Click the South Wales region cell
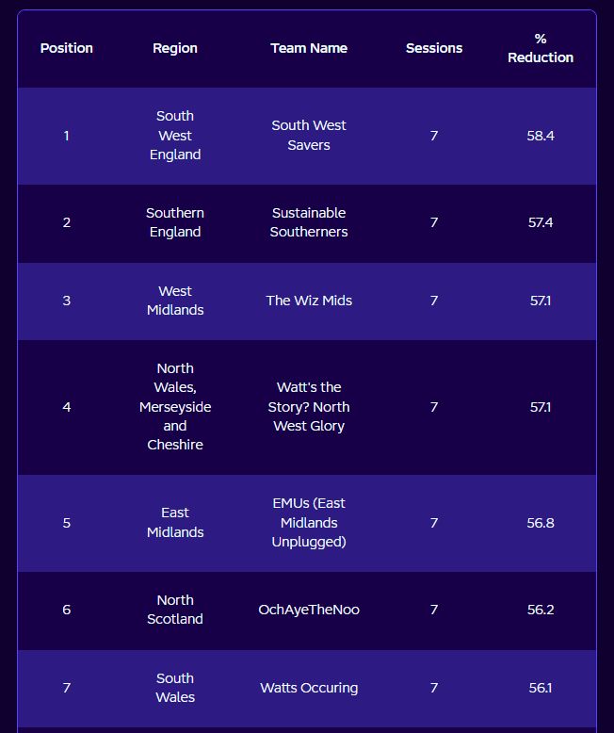This screenshot has width=614, height=733. point(175,688)
